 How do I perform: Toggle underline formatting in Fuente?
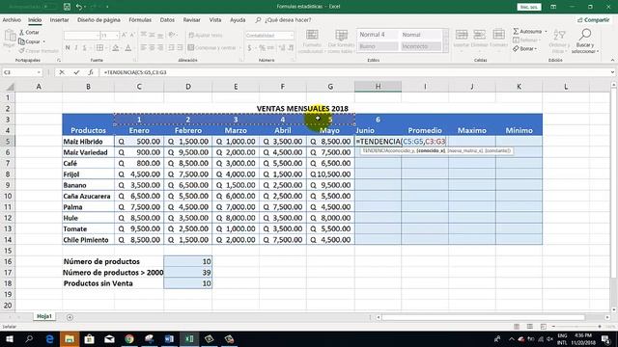click(x=84, y=48)
